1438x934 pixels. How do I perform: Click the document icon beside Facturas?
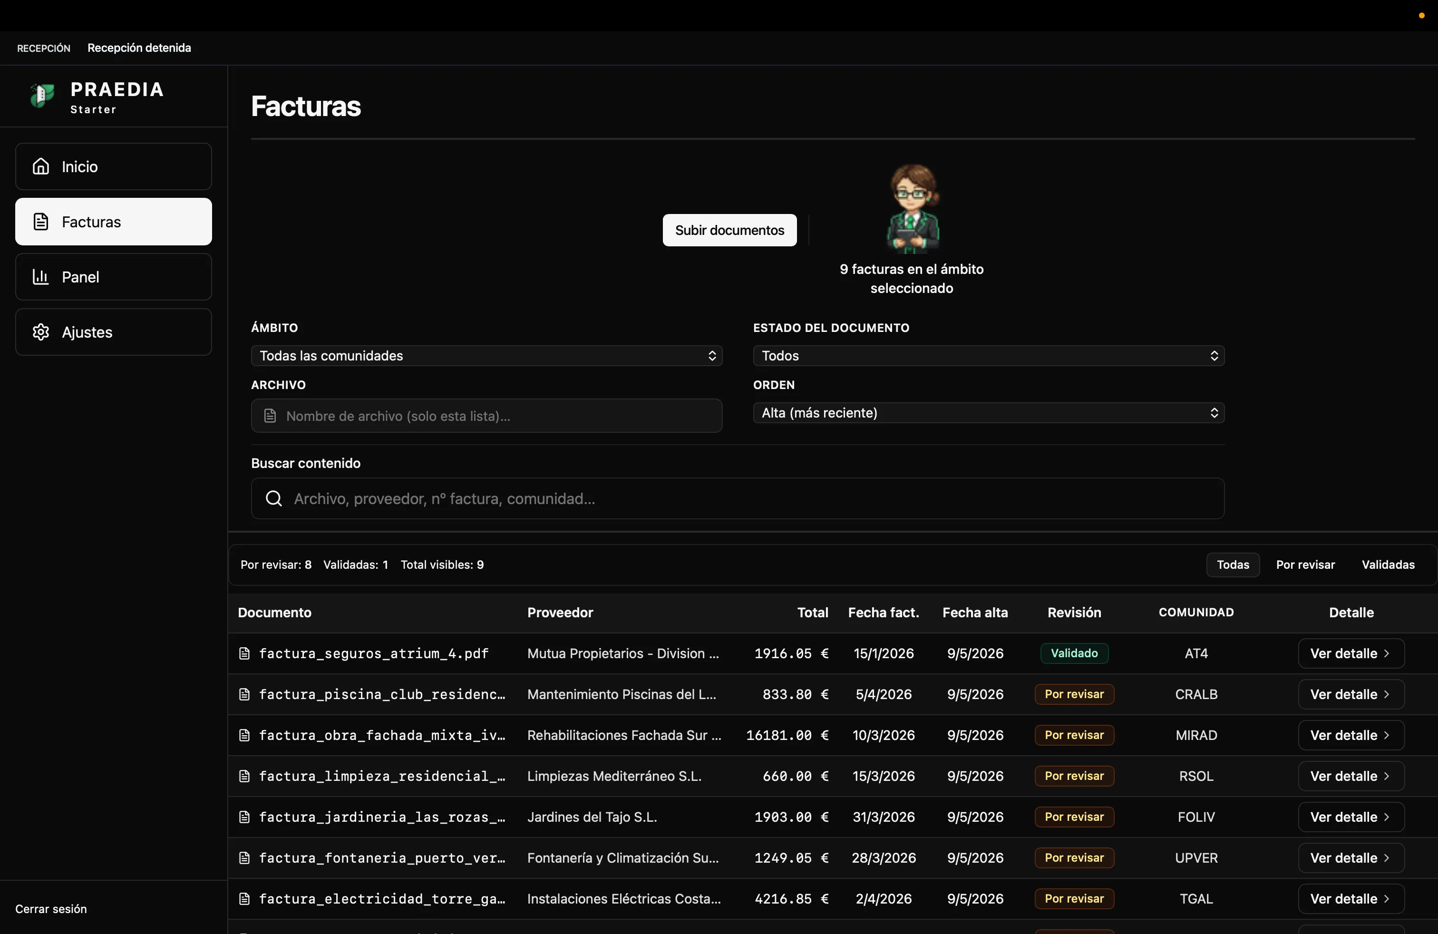tap(40, 222)
